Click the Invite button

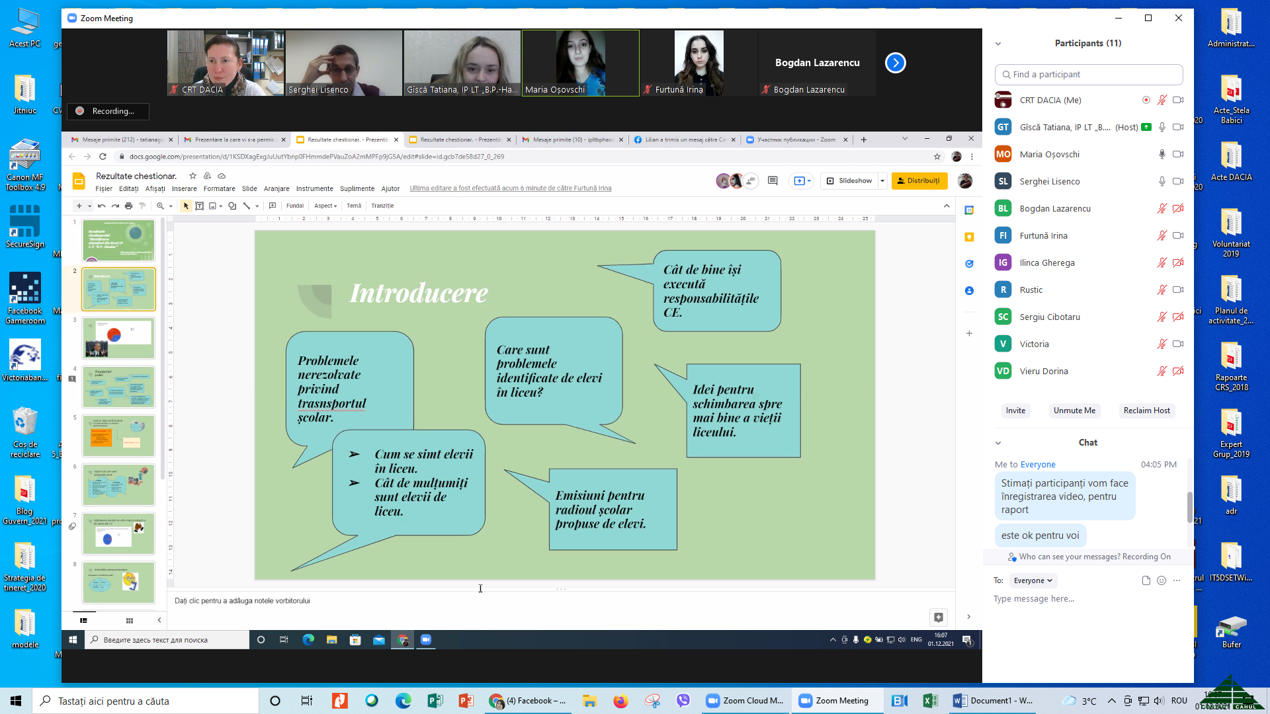[1015, 411]
